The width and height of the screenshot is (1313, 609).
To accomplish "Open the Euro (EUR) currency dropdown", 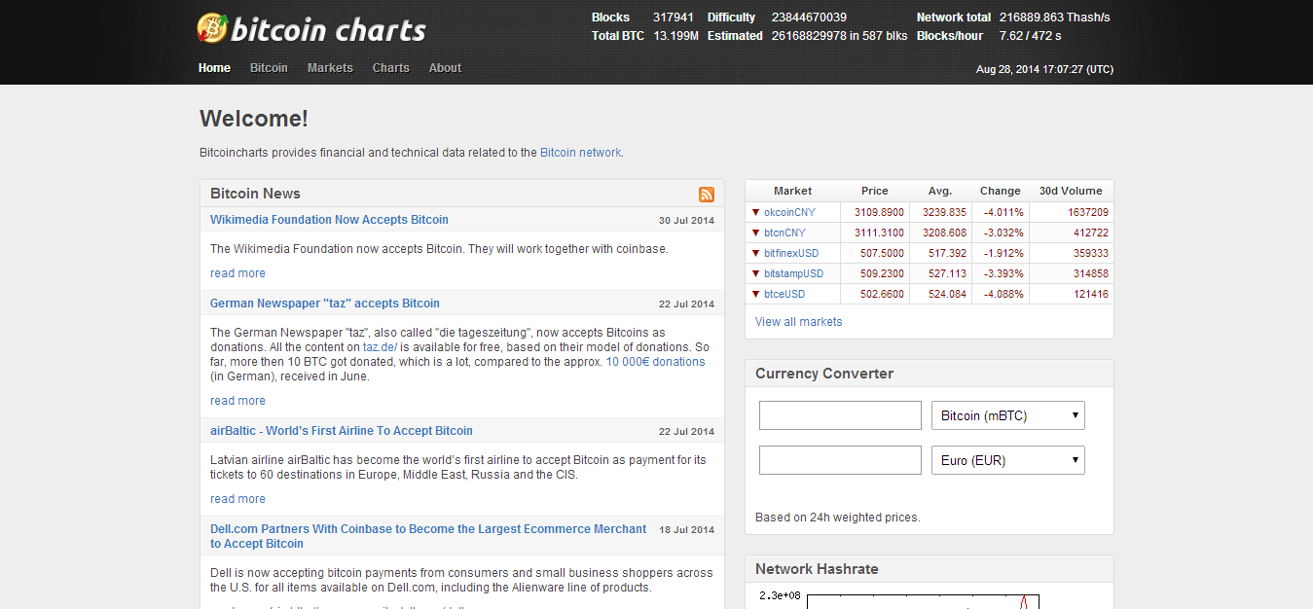I will [x=1008, y=460].
